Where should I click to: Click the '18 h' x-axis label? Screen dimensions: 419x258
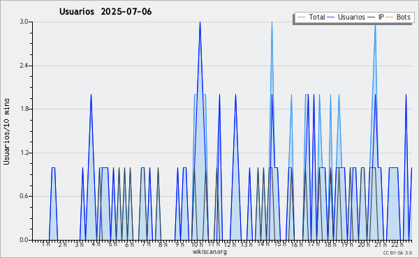[330, 244]
